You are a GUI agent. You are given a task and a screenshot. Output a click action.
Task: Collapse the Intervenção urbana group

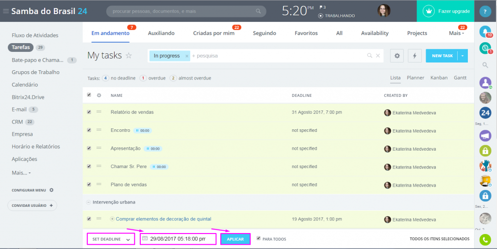[89, 202]
